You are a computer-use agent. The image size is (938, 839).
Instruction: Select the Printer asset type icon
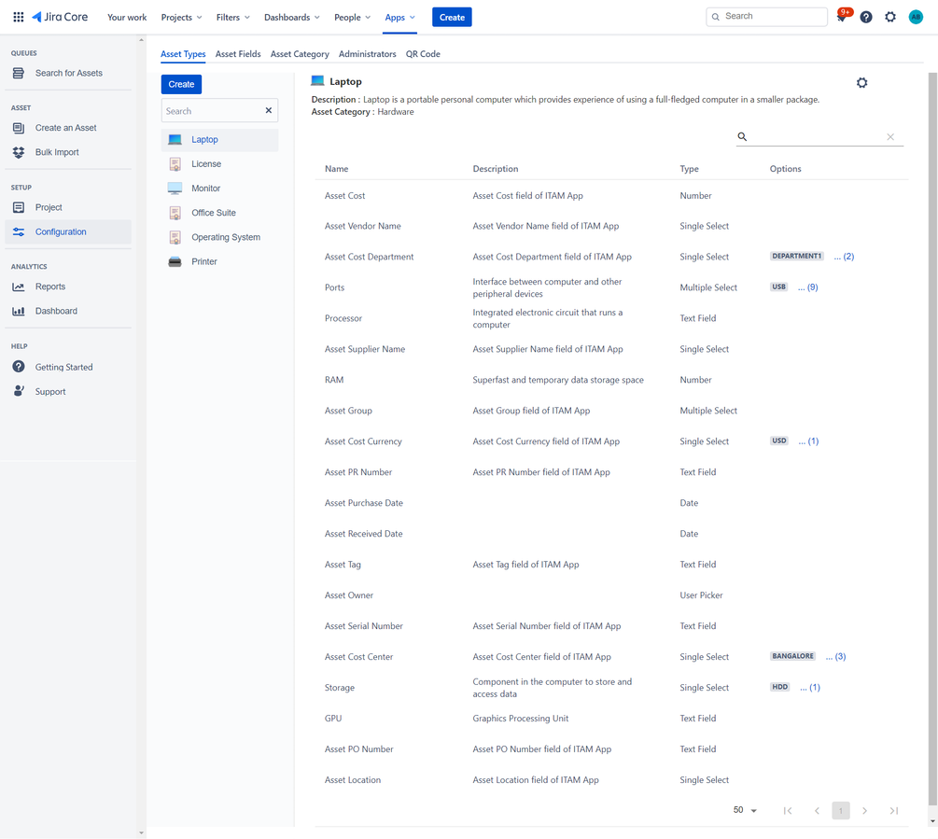[x=175, y=262]
